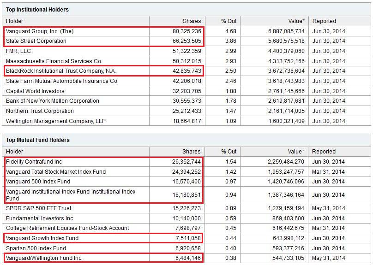Select Vanguard Group value 6,887,085,734

[286, 31]
